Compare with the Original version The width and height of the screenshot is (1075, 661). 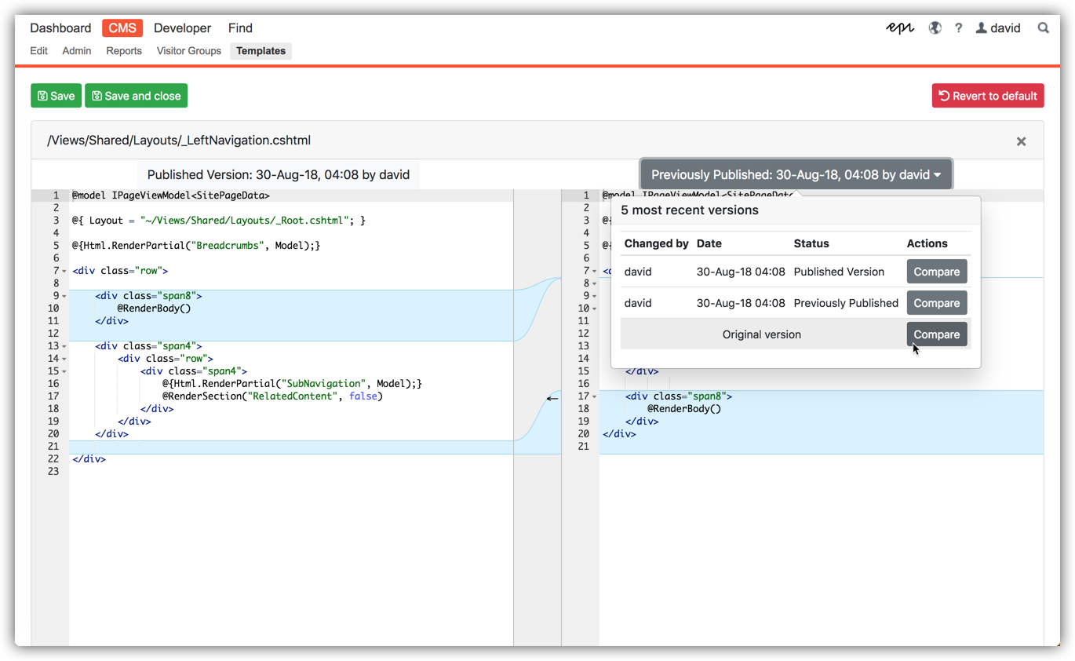click(936, 334)
